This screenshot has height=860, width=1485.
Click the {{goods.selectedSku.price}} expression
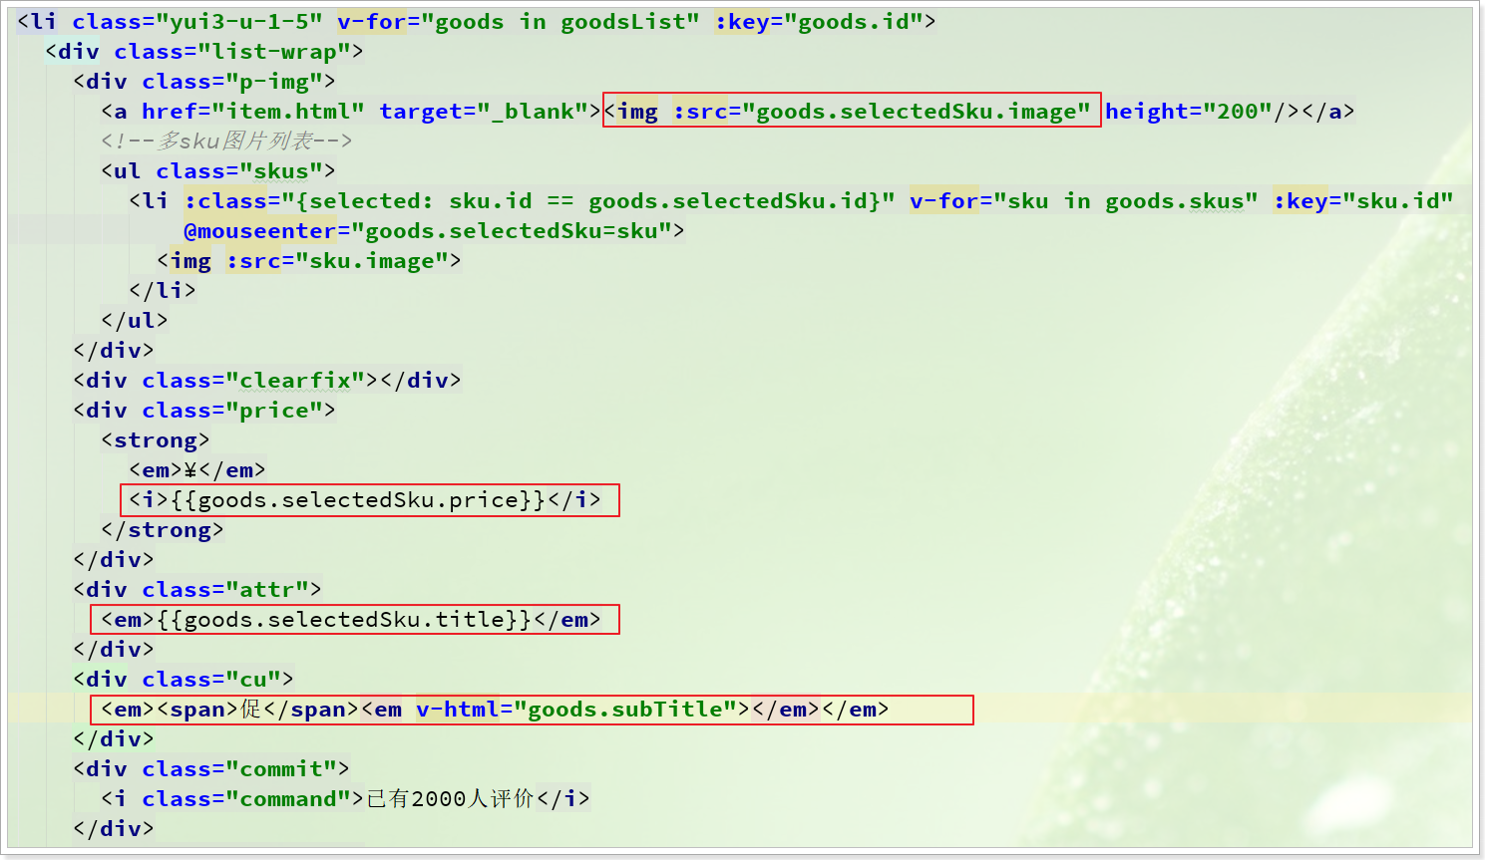(358, 500)
